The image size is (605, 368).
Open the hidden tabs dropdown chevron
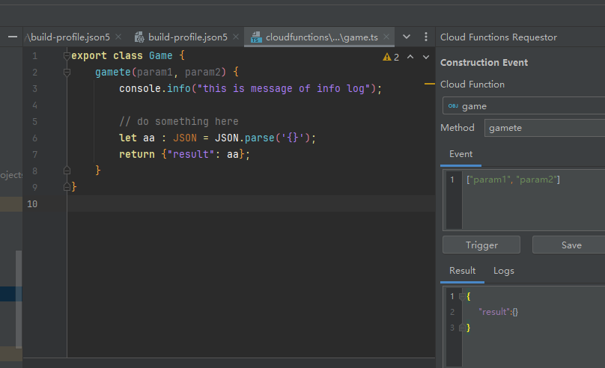pyautogui.click(x=407, y=37)
